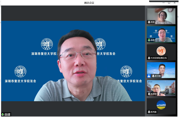
Task: Click the Fudan University avatar of 95英语郭棕蕙在线
Action: click(161, 51)
